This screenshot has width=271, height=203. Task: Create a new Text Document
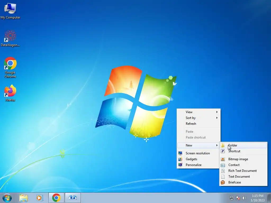pos(243,177)
